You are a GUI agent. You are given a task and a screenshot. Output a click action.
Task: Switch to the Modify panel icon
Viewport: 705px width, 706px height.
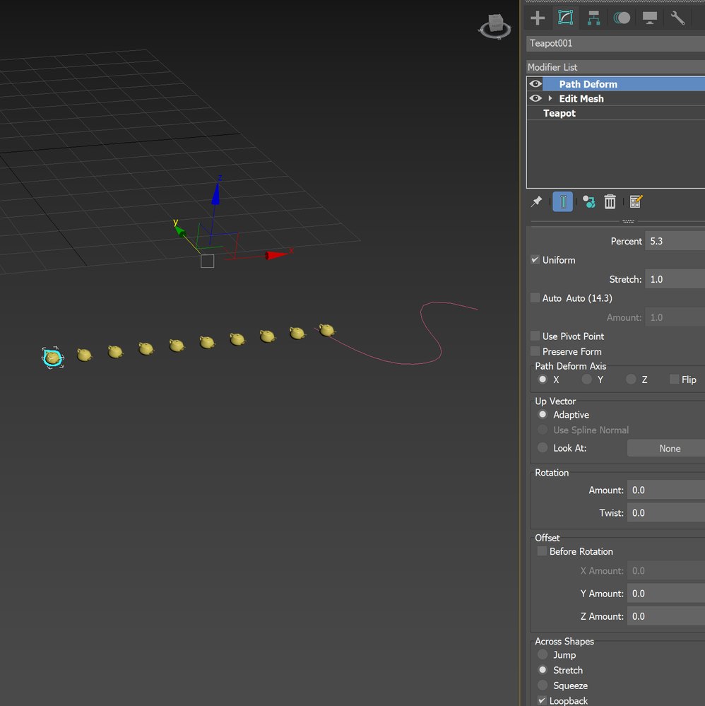tap(565, 18)
